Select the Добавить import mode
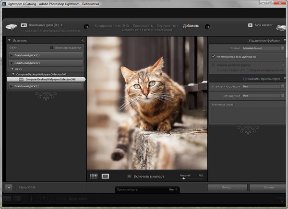 [191, 25]
